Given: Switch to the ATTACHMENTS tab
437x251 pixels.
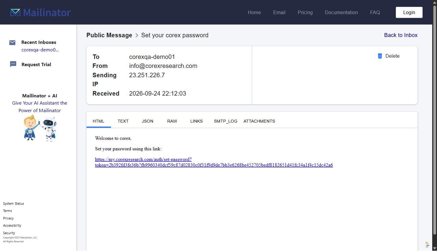Looking at the screenshot, I should (259, 121).
